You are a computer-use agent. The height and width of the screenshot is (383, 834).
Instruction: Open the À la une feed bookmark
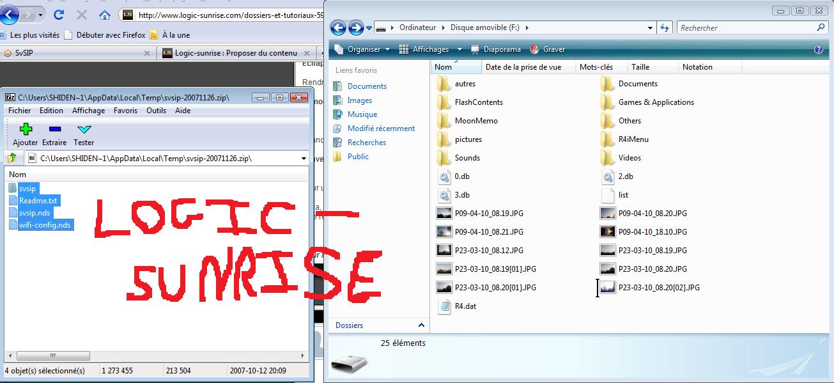pyautogui.click(x=169, y=35)
